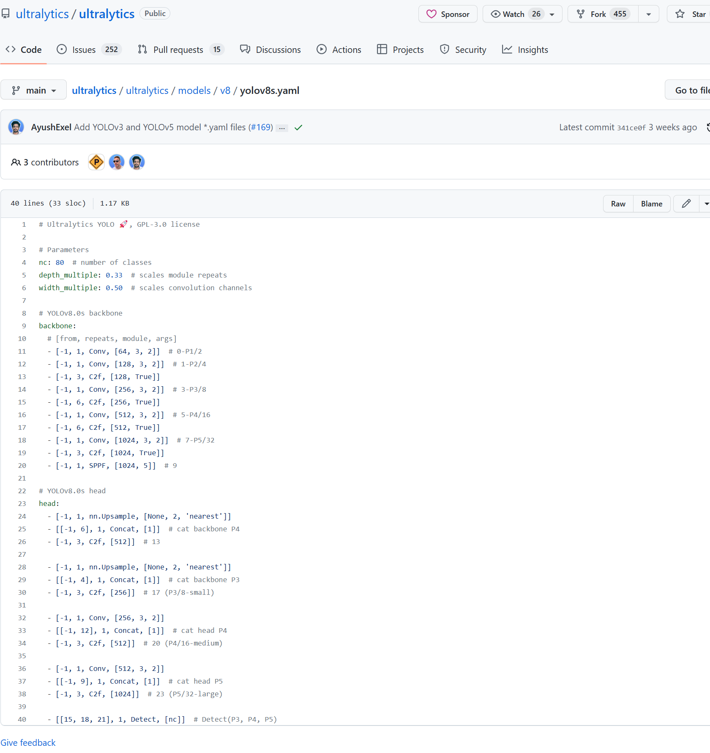Navigate to the models folder breadcrumb
The width and height of the screenshot is (710, 753).
194,90
